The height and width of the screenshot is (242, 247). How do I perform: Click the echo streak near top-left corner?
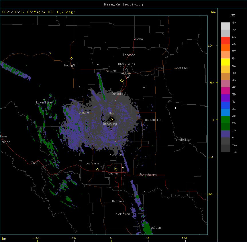tap(15, 70)
